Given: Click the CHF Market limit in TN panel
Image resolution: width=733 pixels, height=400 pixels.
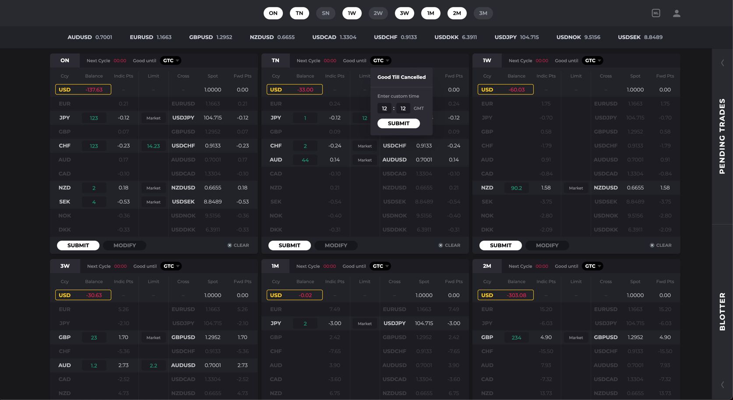Looking at the screenshot, I should pyautogui.click(x=365, y=146).
